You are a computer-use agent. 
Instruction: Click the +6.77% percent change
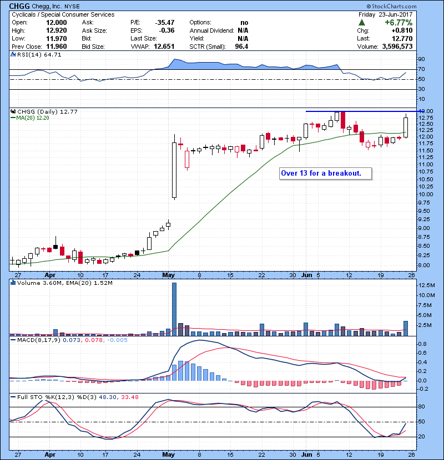(x=398, y=23)
